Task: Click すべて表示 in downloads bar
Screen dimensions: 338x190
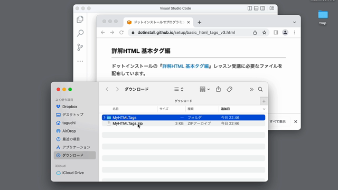Action: click(x=278, y=121)
